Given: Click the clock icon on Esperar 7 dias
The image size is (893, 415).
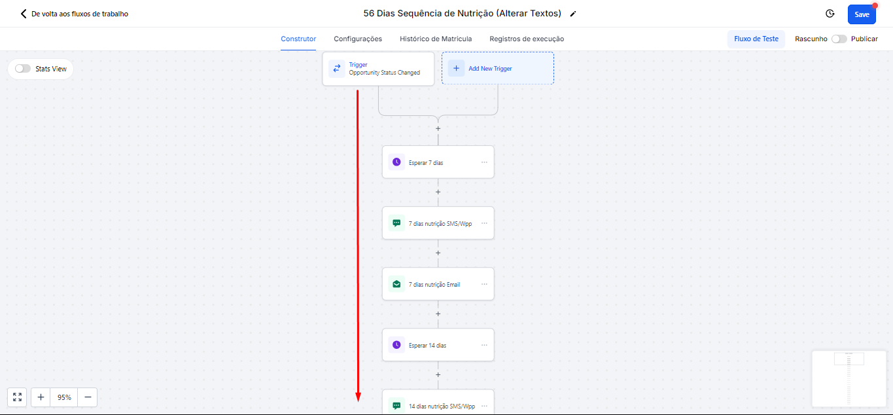Looking at the screenshot, I should point(396,162).
